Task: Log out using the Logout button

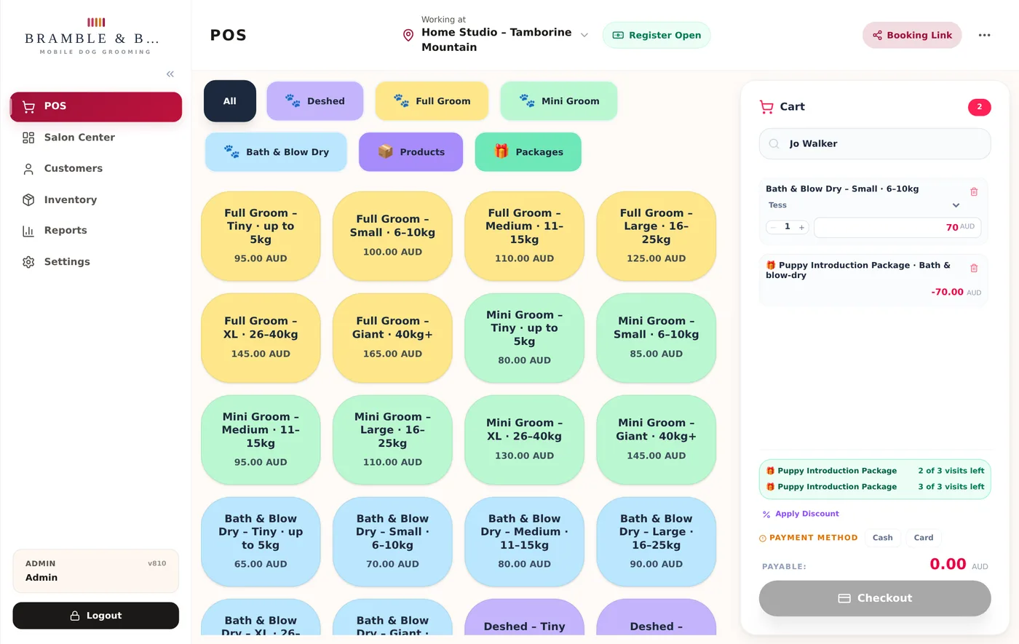Action: click(x=96, y=616)
